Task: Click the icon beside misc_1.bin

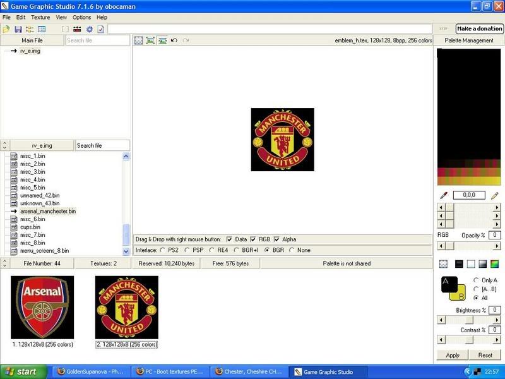Action: pyautogui.click(x=14, y=156)
